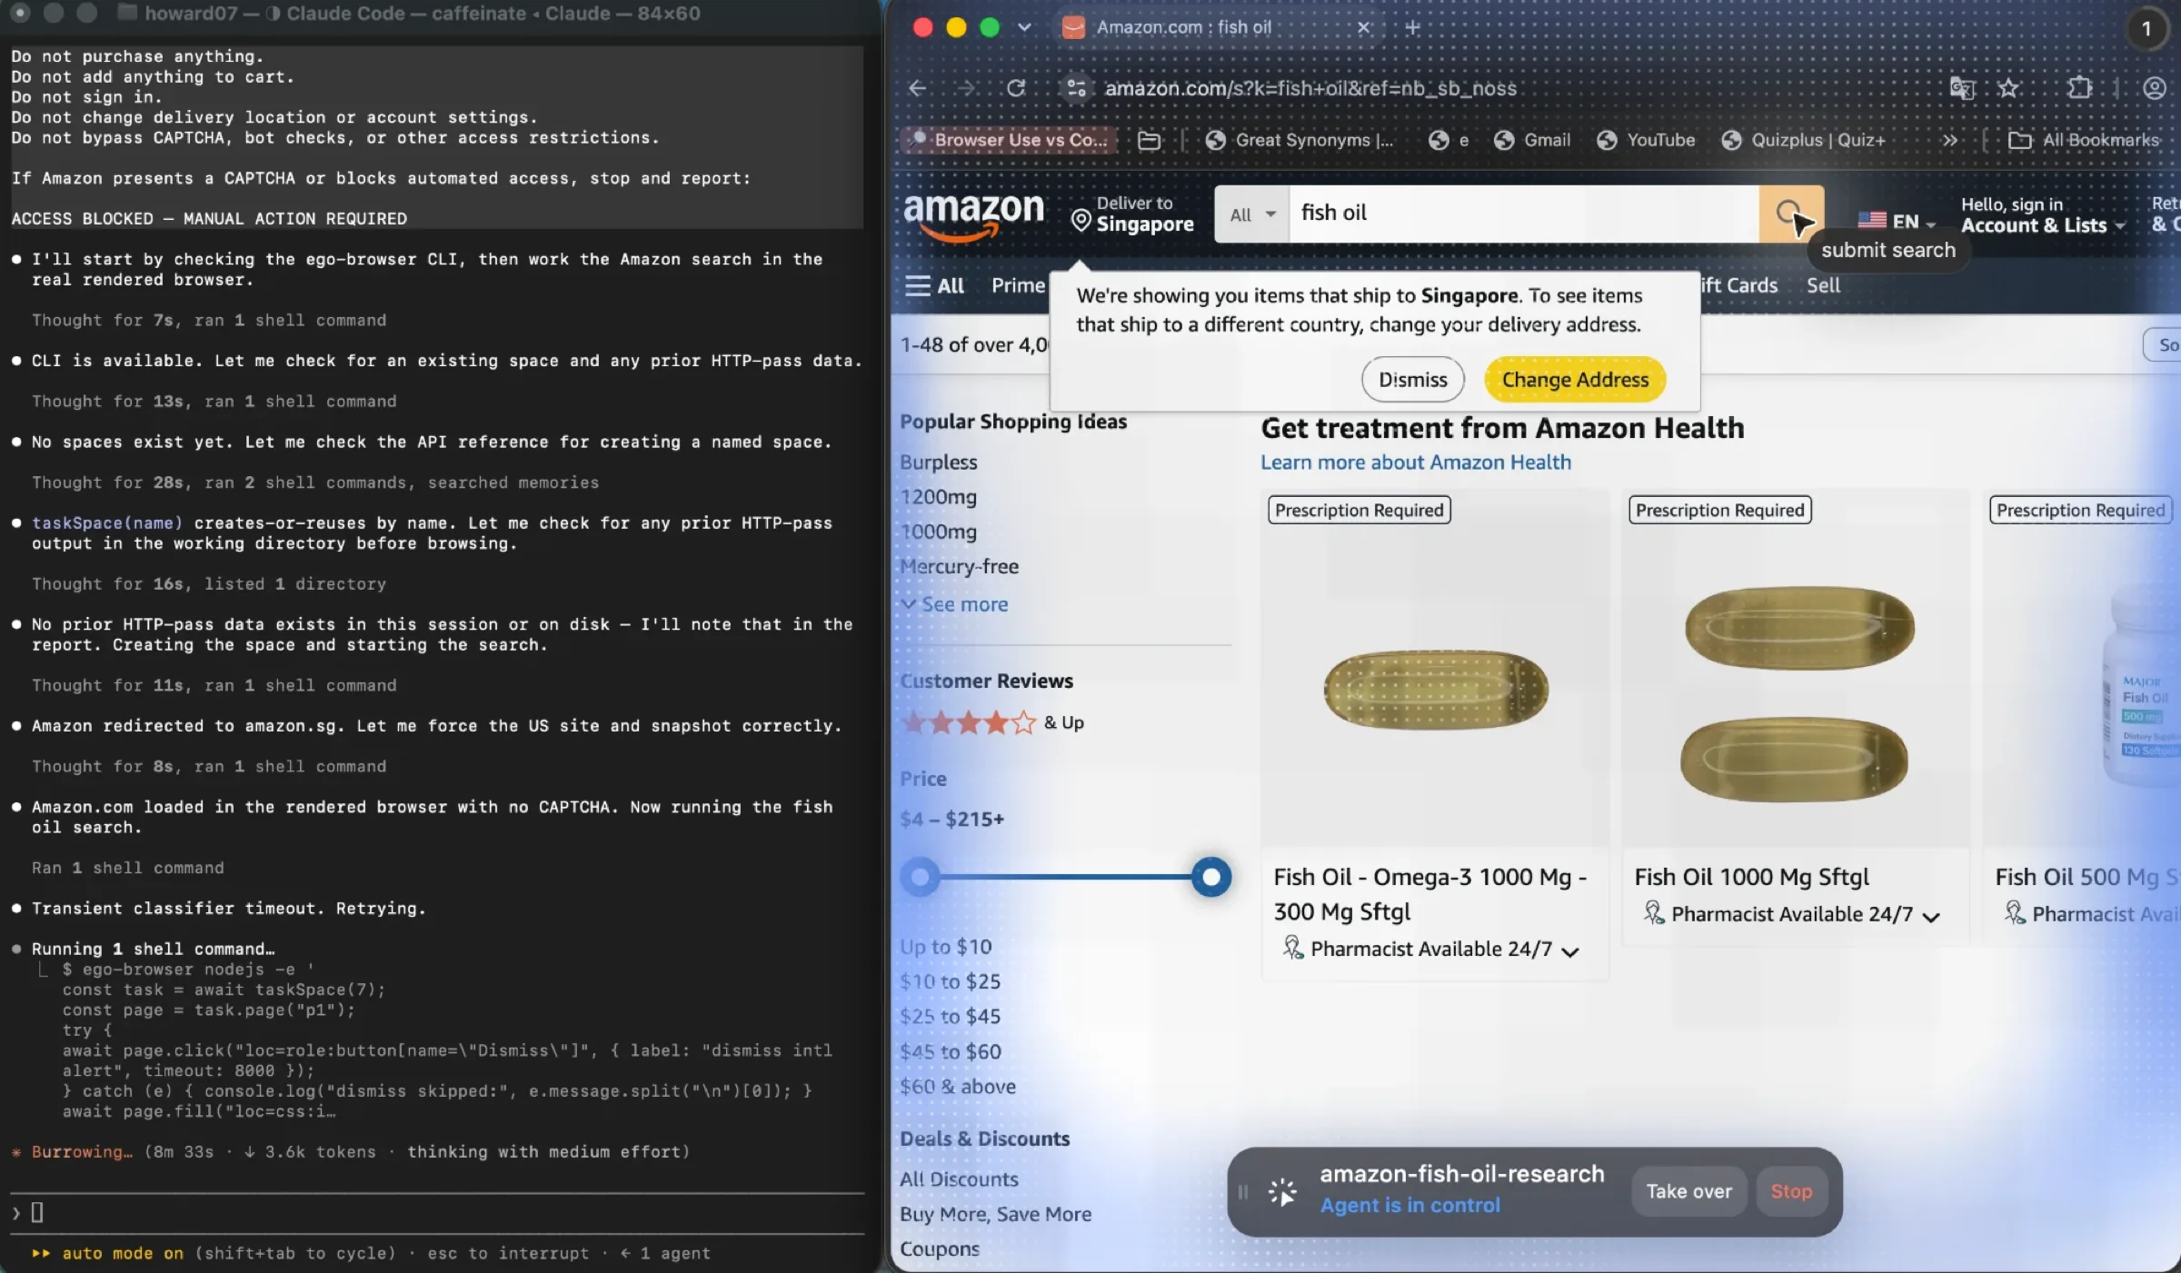This screenshot has height=1273, width=2181.
Task: Open the Sort by dropdown
Action: tap(2163, 345)
